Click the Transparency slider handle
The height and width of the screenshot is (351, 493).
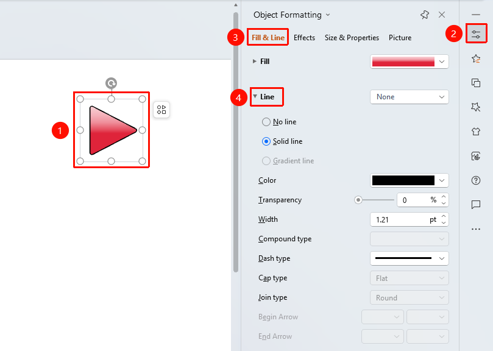click(358, 200)
